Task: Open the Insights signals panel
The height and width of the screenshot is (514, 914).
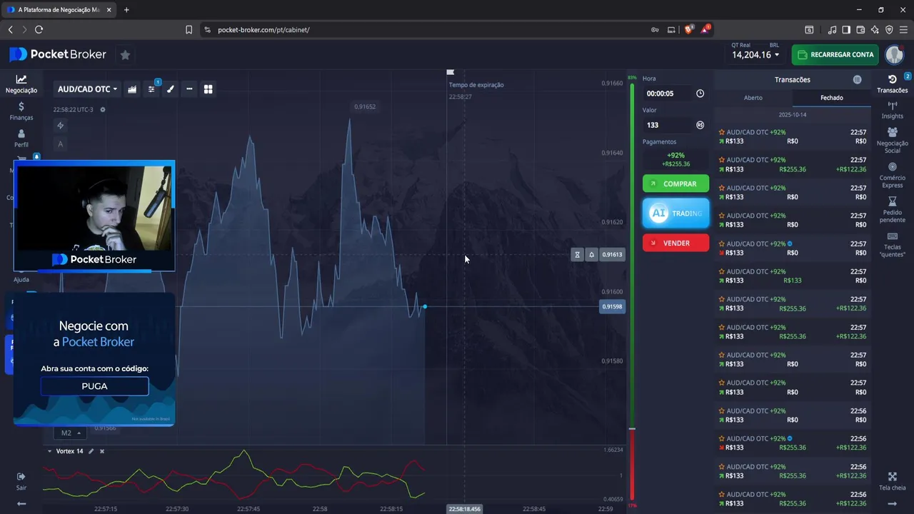Action: click(892, 110)
